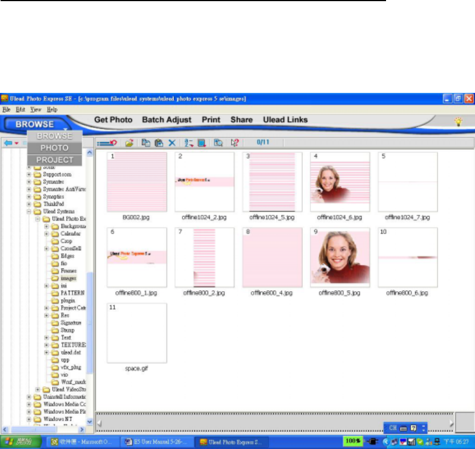The width and height of the screenshot is (475, 449).
Task: Click the find image magnifier icon
Action: (x=218, y=142)
